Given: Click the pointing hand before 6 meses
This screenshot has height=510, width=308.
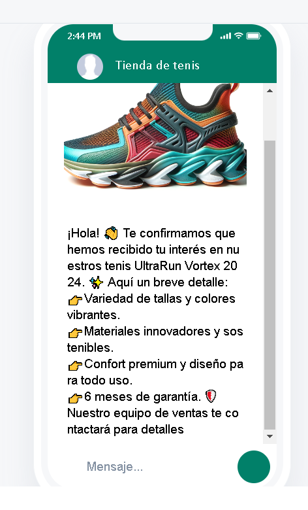Looking at the screenshot, I should [x=75, y=398].
